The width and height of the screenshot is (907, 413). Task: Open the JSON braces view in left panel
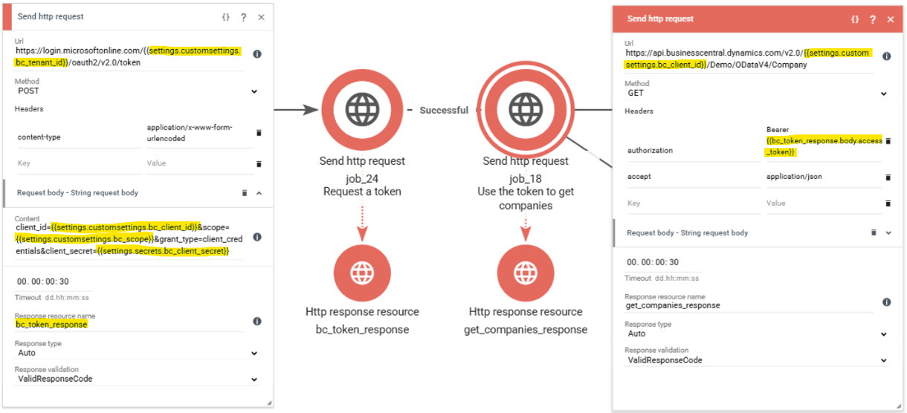(x=226, y=16)
